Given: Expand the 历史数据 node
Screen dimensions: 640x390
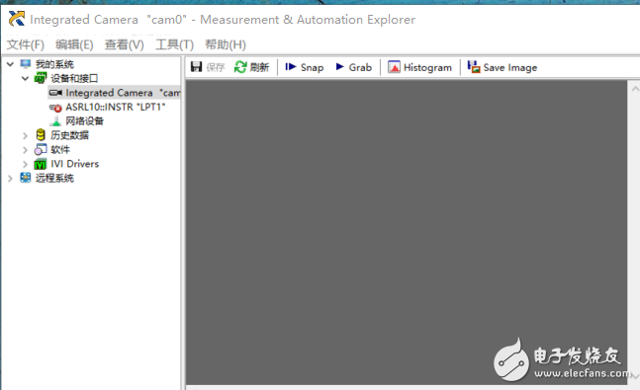Looking at the screenshot, I should coord(25,135).
